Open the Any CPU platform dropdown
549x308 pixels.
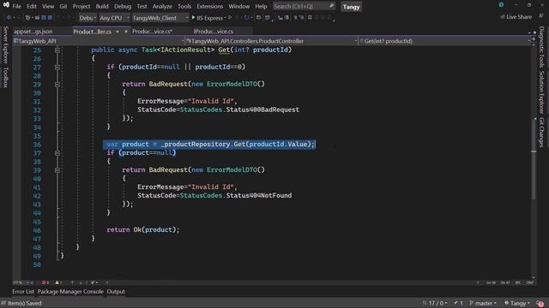[114, 18]
